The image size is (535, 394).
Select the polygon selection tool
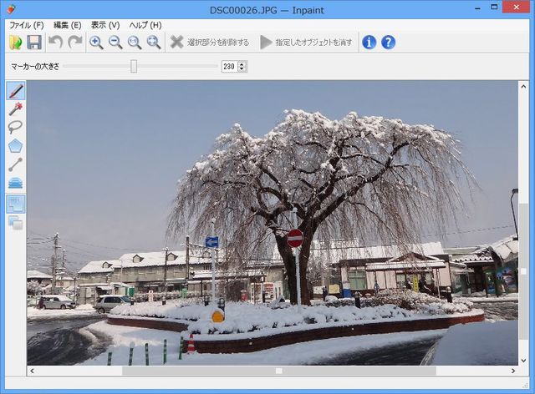click(16, 146)
